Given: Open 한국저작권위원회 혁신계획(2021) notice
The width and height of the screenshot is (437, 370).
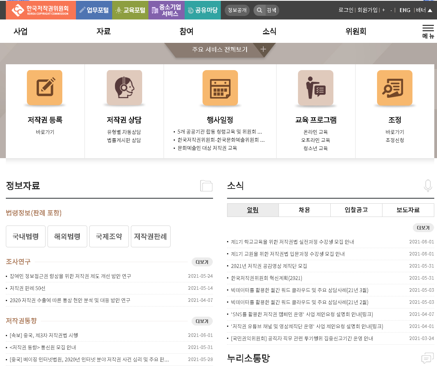Looking at the screenshot, I should (266, 278).
